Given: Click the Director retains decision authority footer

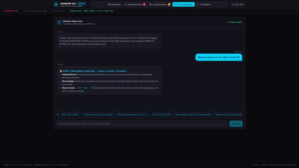Looking at the screenshot, I should point(274,165).
